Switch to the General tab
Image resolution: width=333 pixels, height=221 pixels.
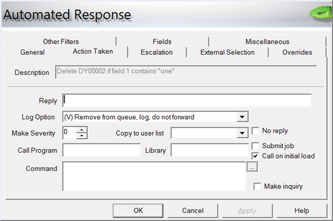(32, 52)
